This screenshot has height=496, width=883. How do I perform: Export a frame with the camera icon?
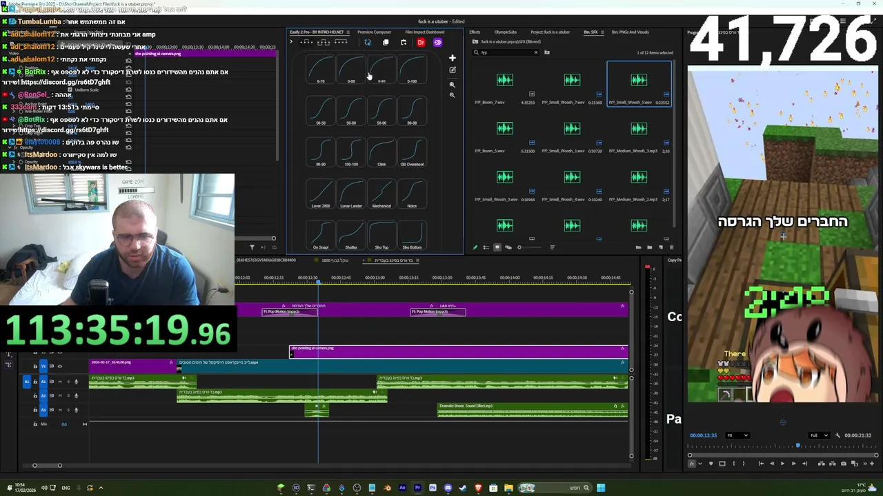pos(844,464)
